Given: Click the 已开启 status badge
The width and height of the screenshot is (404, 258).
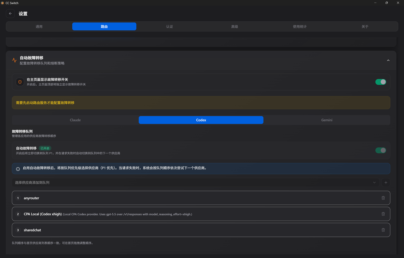Looking at the screenshot, I should pos(45,148).
